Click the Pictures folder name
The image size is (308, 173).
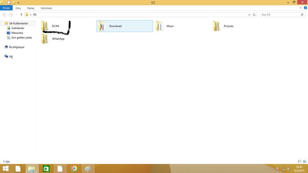point(229,26)
